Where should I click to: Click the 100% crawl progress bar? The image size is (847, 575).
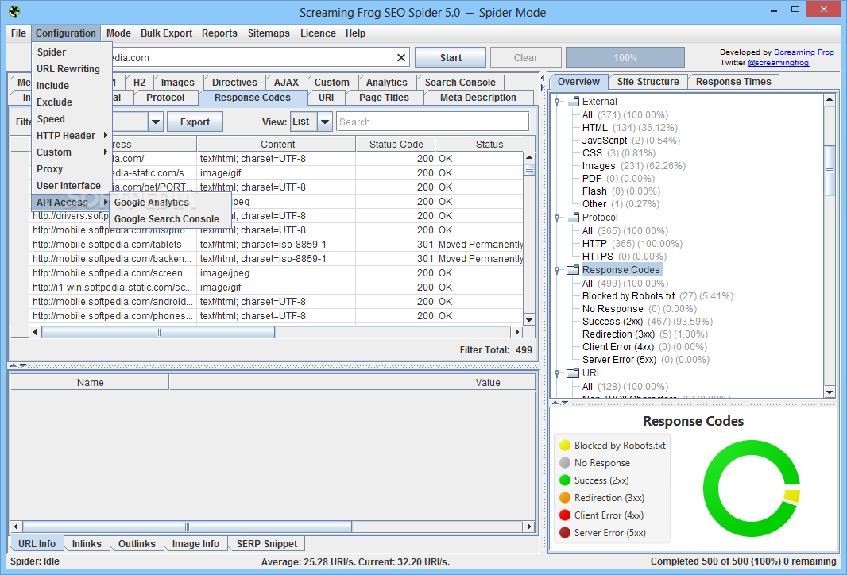(x=625, y=57)
